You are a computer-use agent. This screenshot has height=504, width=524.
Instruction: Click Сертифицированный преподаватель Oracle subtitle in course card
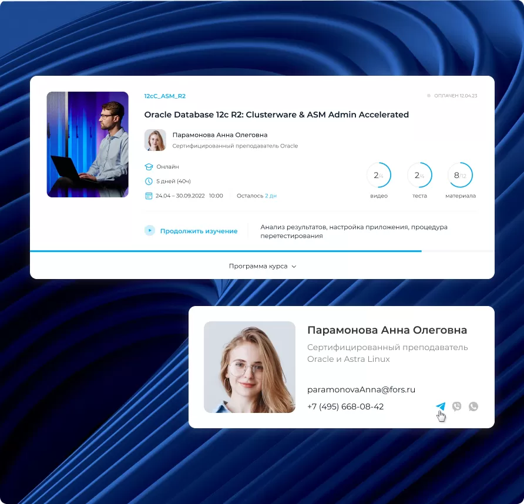click(x=235, y=146)
